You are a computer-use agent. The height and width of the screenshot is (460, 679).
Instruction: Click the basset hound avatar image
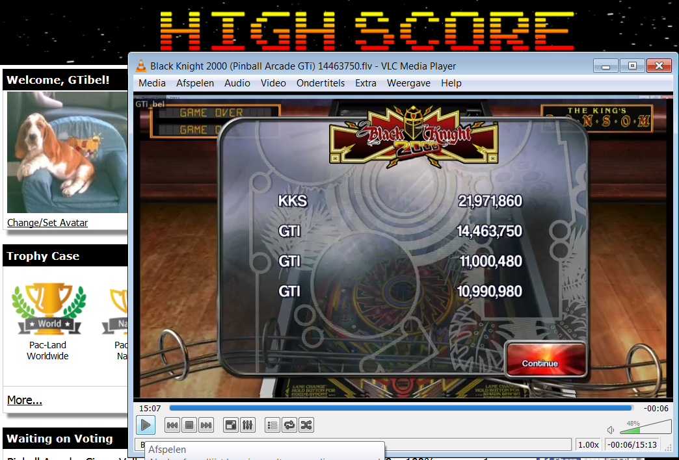click(x=67, y=152)
